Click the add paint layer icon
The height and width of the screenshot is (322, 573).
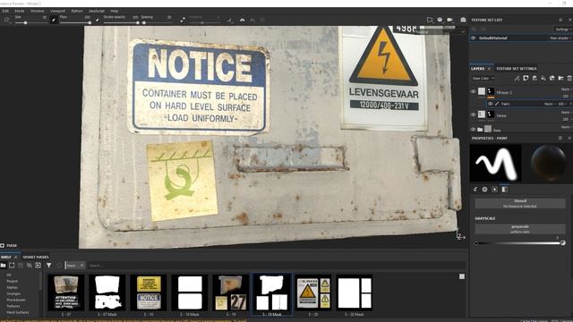[535, 78]
